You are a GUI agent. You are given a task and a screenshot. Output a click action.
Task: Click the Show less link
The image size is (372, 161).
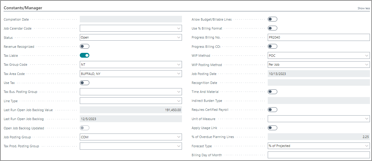click(x=364, y=8)
